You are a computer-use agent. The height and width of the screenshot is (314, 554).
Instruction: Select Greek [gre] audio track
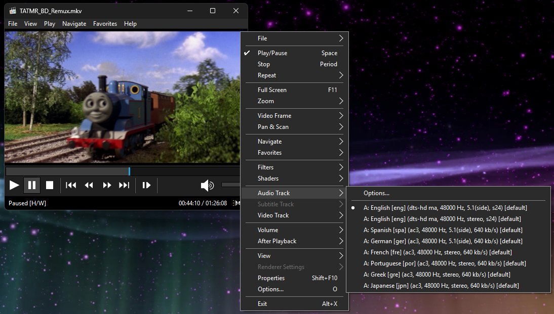coord(448,275)
